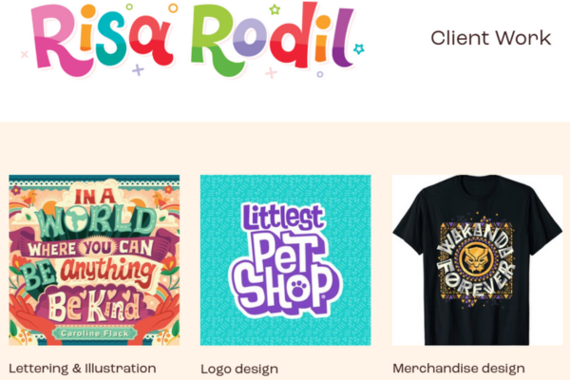Click the green star above Rodil
The height and width of the screenshot is (380, 570).
pyautogui.click(x=275, y=9)
